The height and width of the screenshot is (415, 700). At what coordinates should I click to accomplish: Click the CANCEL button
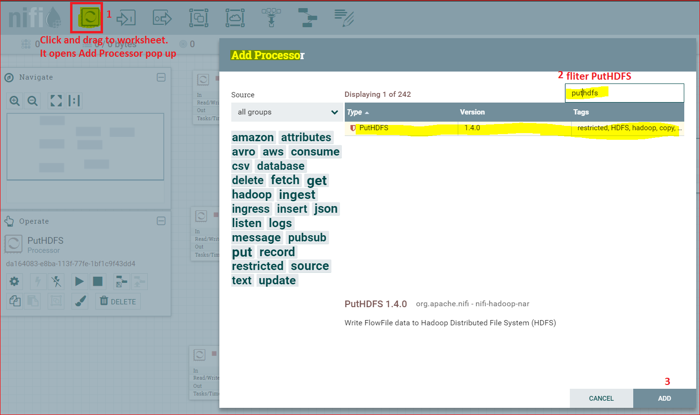601,398
